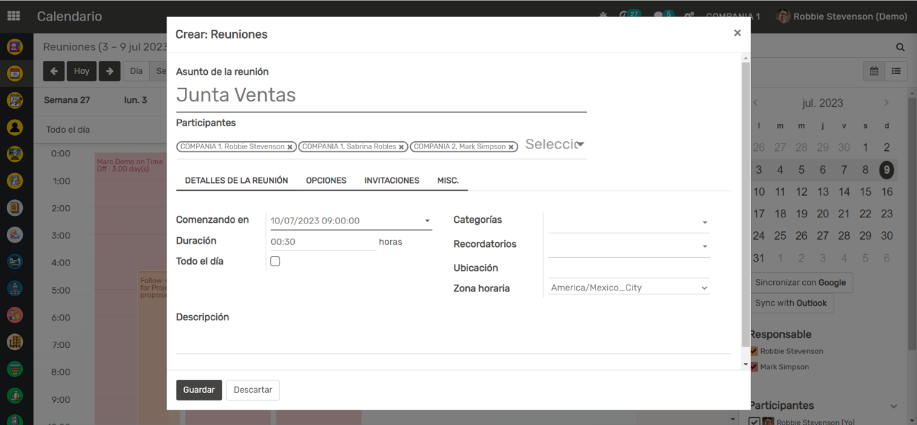The width and height of the screenshot is (917, 425).
Task: Click the Guardar button
Action: (199, 390)
